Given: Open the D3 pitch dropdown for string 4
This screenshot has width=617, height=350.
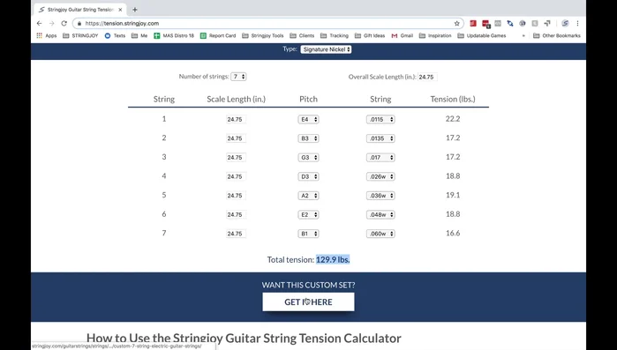Looking at the screenshot, I should pyautogui.click(x=308, y=177).
